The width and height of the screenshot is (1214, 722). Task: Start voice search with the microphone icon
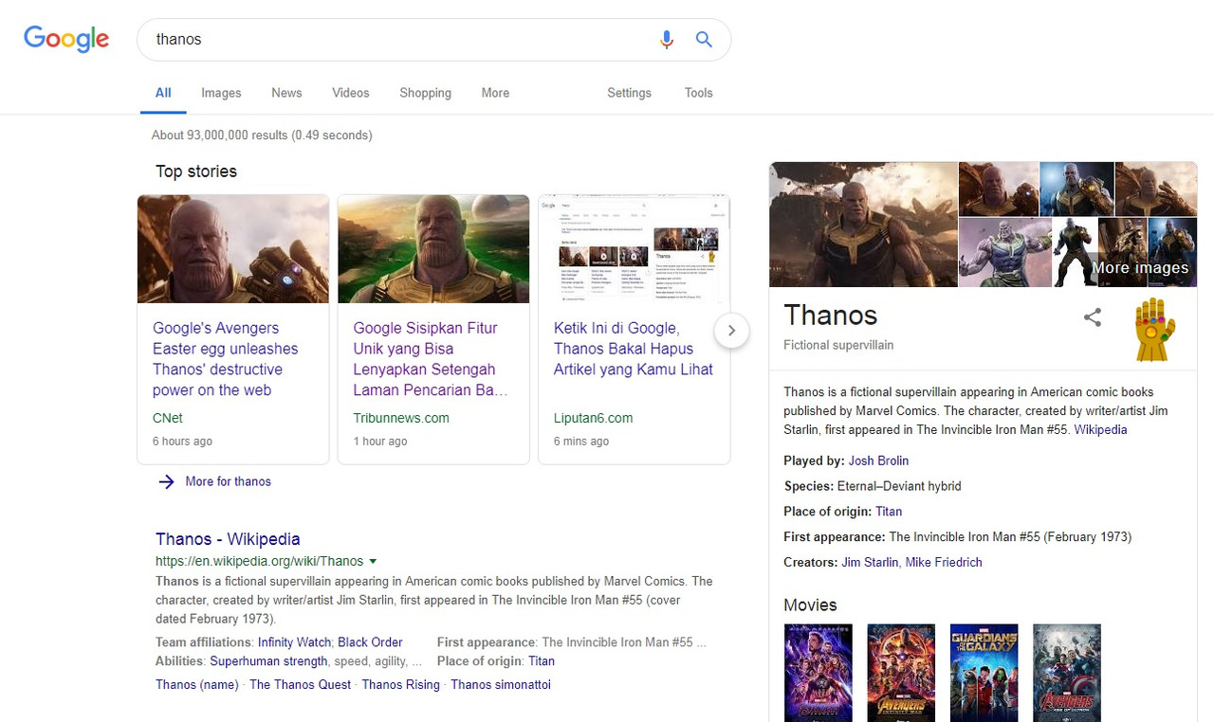[x=667, y=40]
